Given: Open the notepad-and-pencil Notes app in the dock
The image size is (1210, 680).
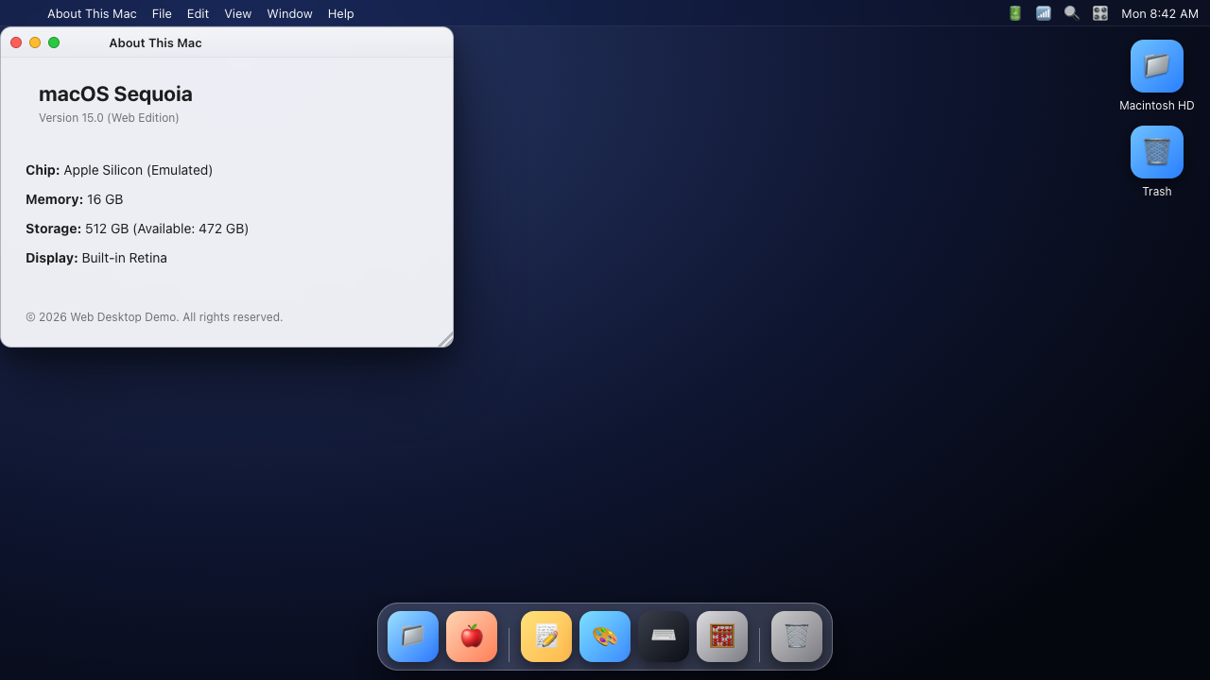Looking at the screenshot, I should (x=546, y=637).
